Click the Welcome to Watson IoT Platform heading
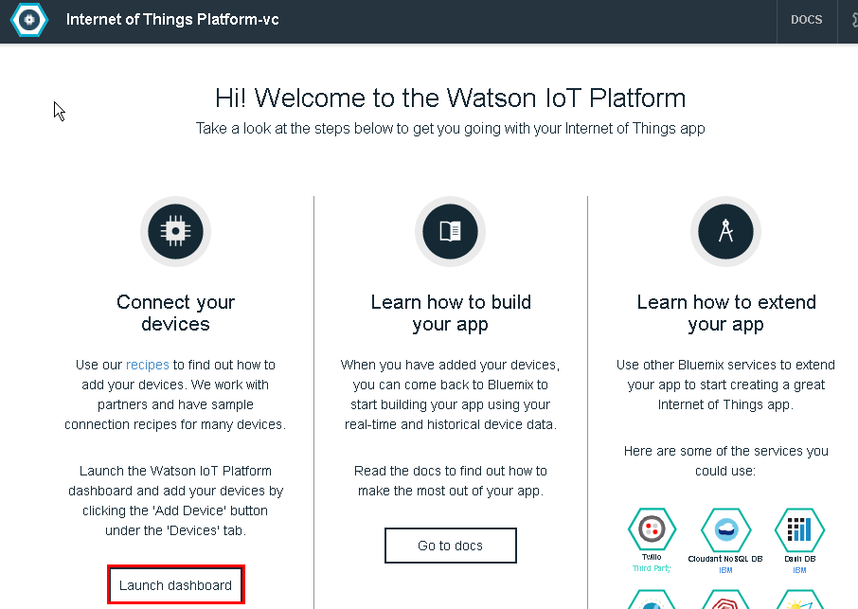 (x=451, y=99)
